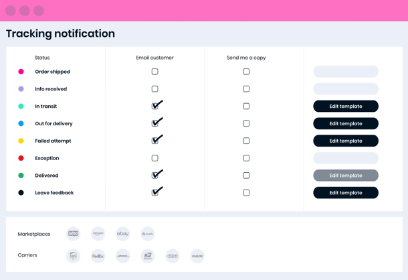The width and height of the screenshot is (408, 280).
Task: Uncheck Email customer for In transit
Action: [x=155, y=106]
